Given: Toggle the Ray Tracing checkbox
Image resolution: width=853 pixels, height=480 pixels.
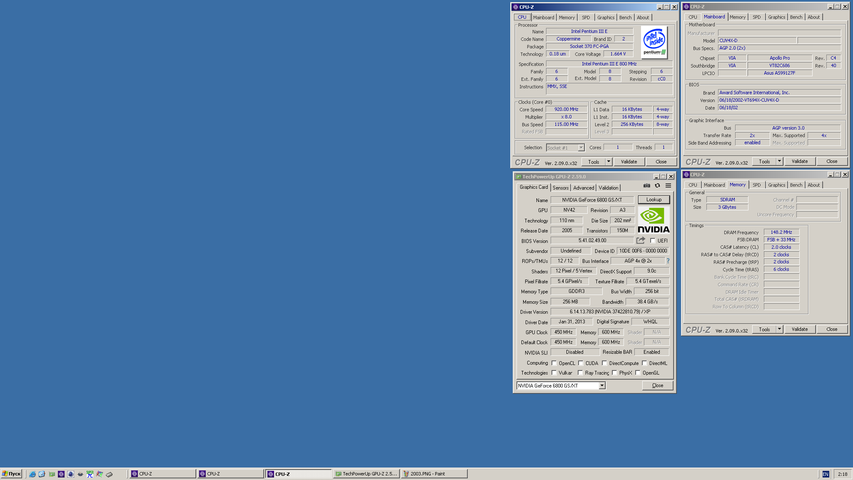Looking at the screenshot, I should pyautogui.click(x=580, y=373).
